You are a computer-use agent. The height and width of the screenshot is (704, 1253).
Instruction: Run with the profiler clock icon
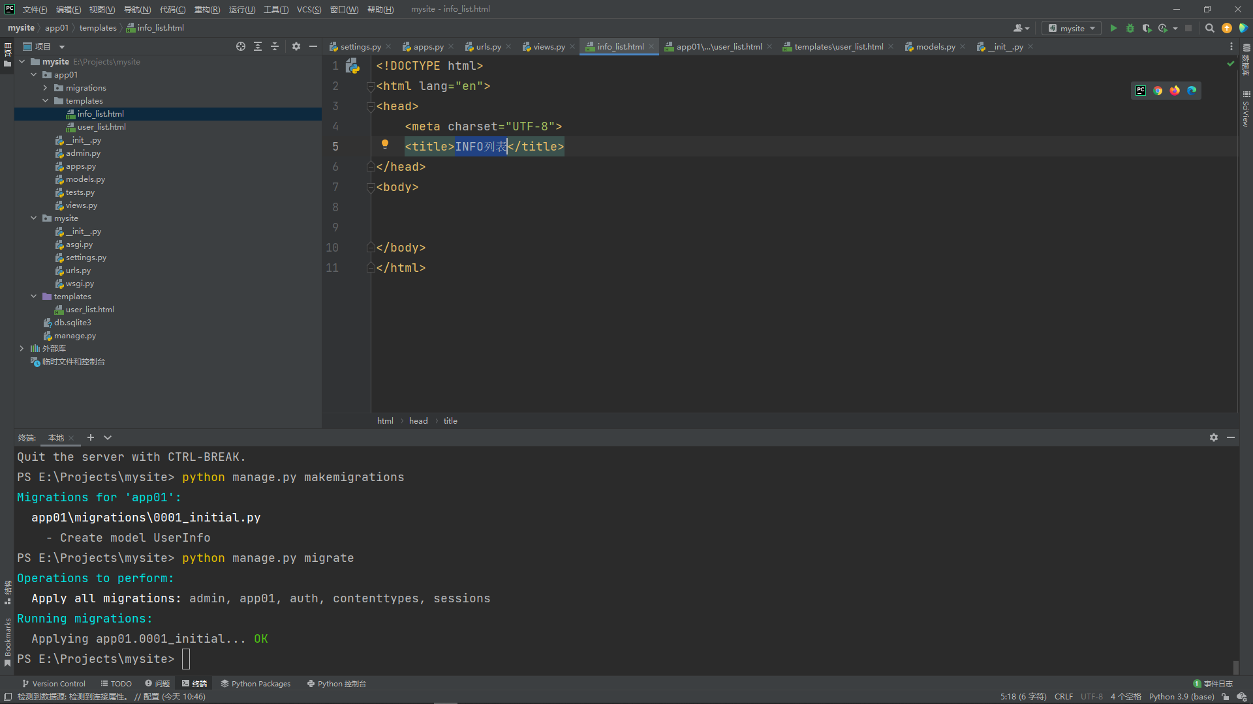[x=1163, y=28]
